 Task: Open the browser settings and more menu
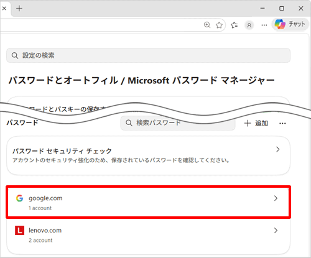(264, 25)
